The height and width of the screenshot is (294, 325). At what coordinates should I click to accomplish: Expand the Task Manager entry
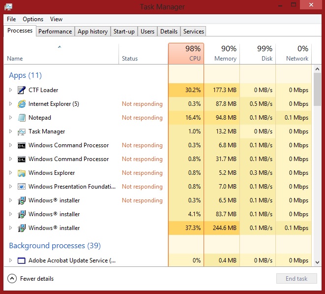pos(10,131)
